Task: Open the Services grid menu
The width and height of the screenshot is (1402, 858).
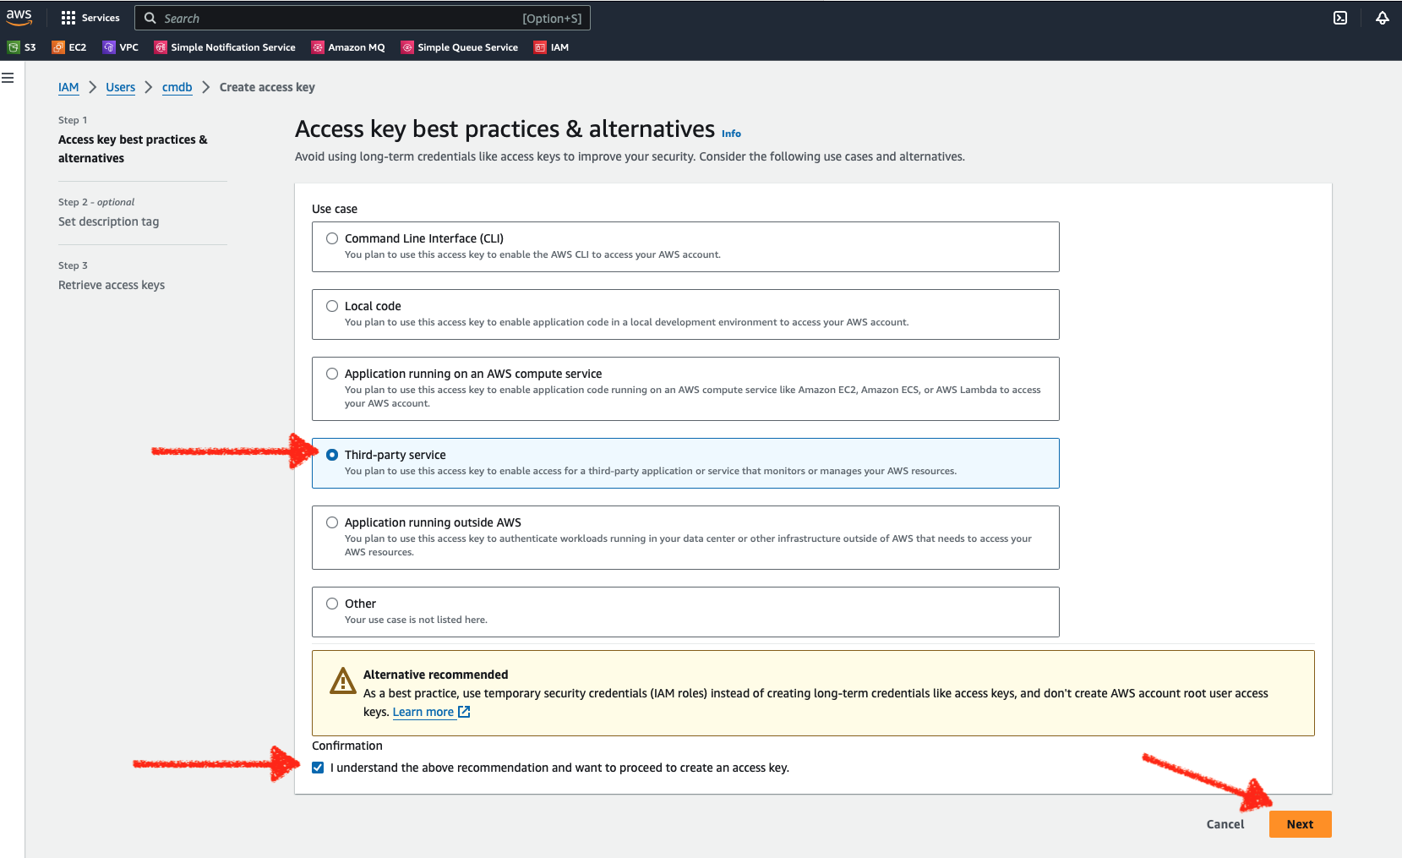Action: click(90, 18)
